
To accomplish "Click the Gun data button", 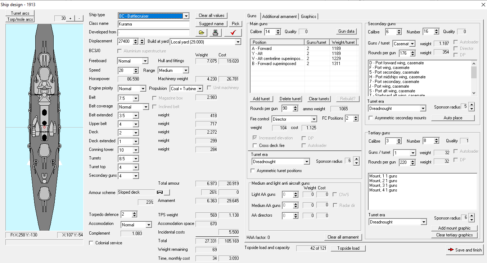I will pyautogui.click(x=347, y=31).
